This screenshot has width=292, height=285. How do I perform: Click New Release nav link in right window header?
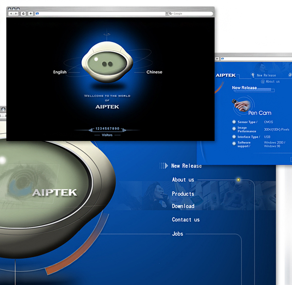click(x=266, y=75)
